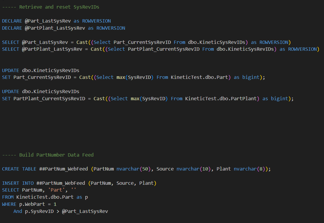This screenshot has width=324, height=223.
Task: Click the string literal 'Part' in SELECT line
Action: point(56,190)
